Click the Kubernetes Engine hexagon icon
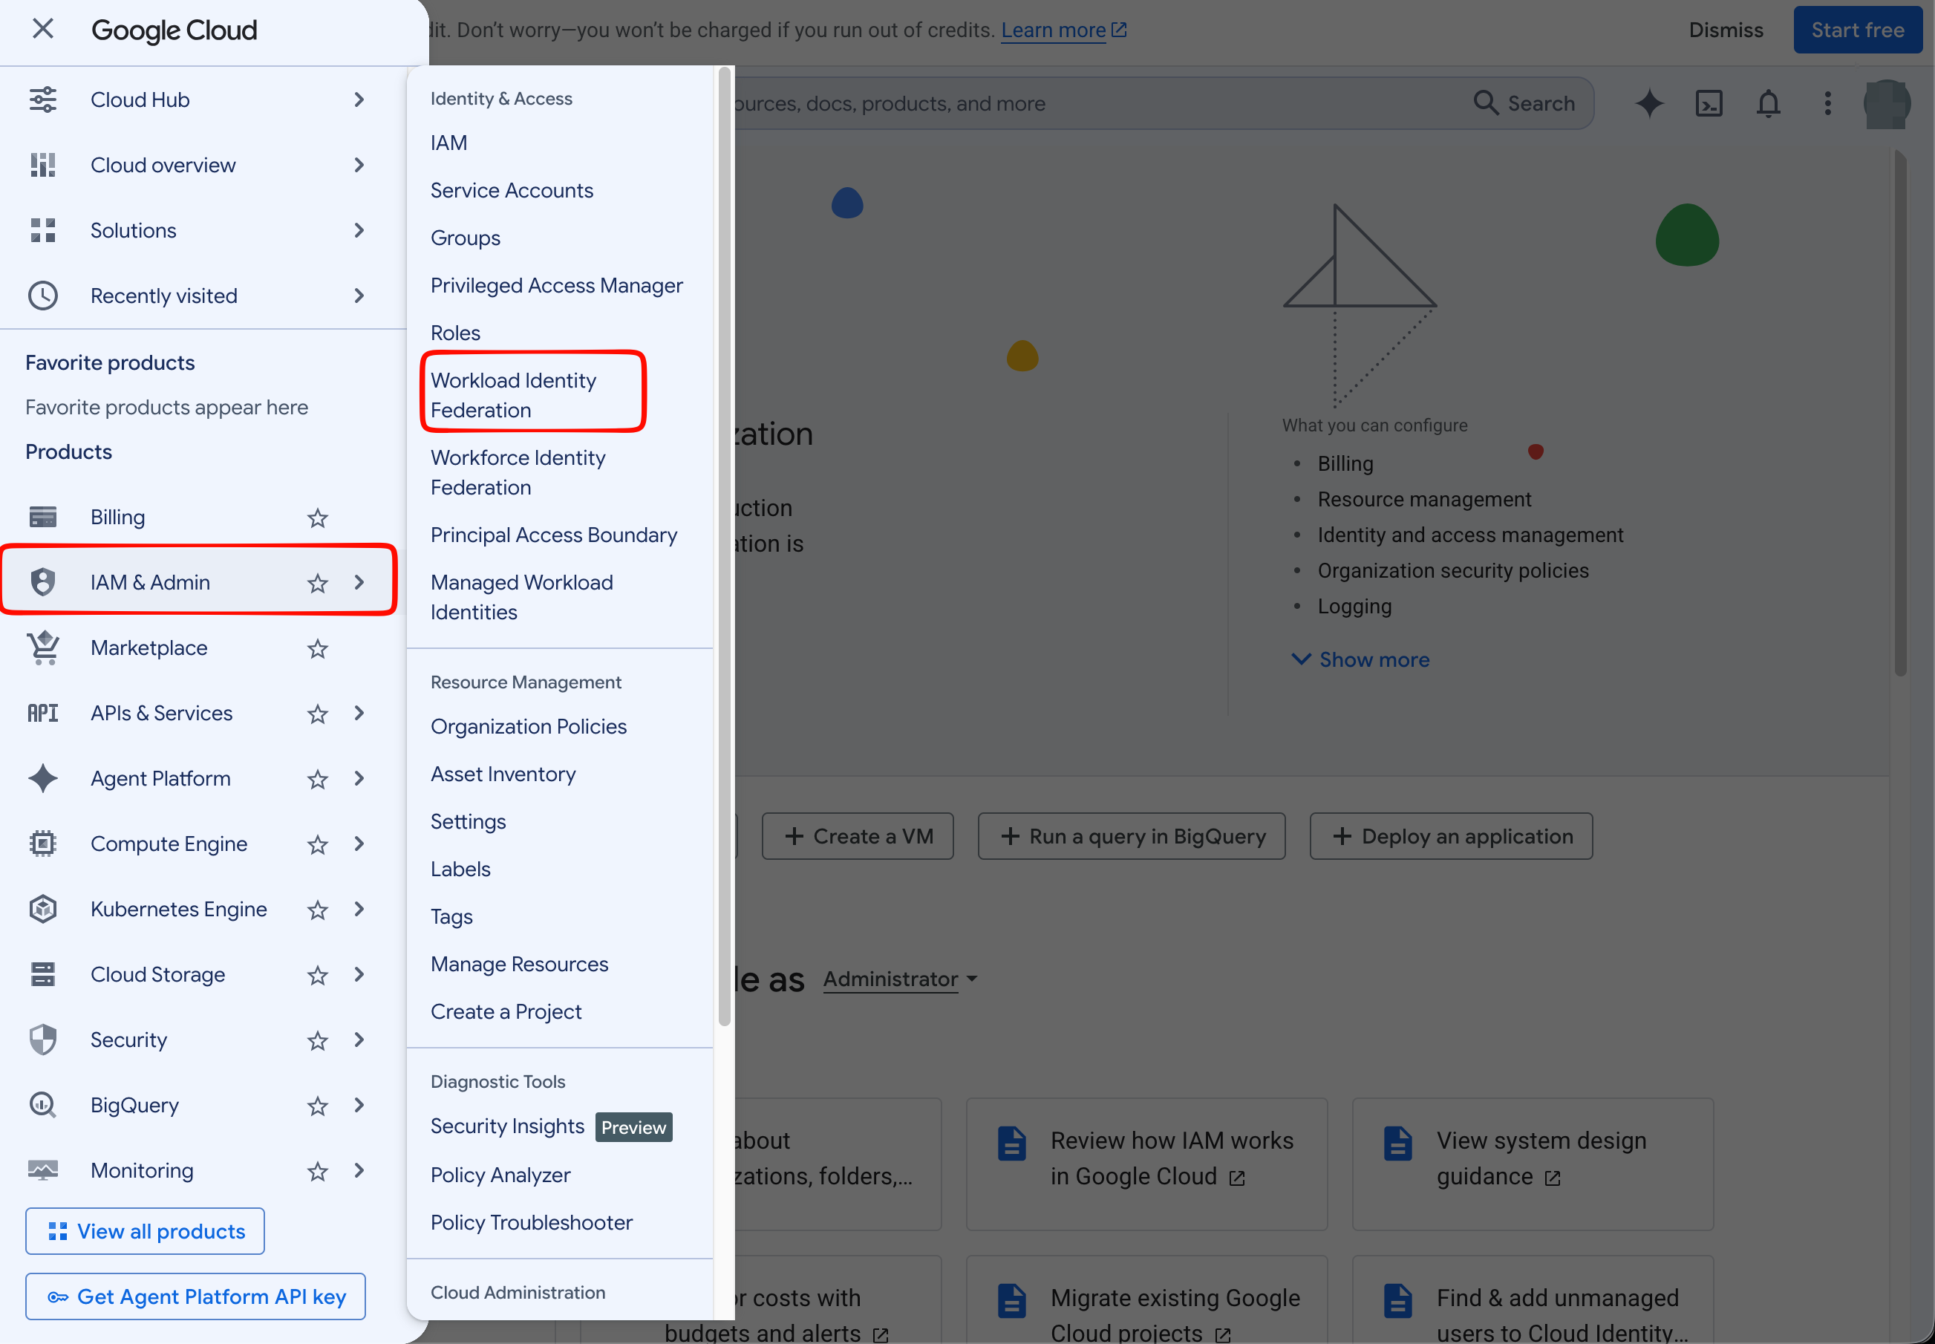Image resolution: width=1935 pixels, height=1344 pixels. pyautogui.click(x=43, y=910)
